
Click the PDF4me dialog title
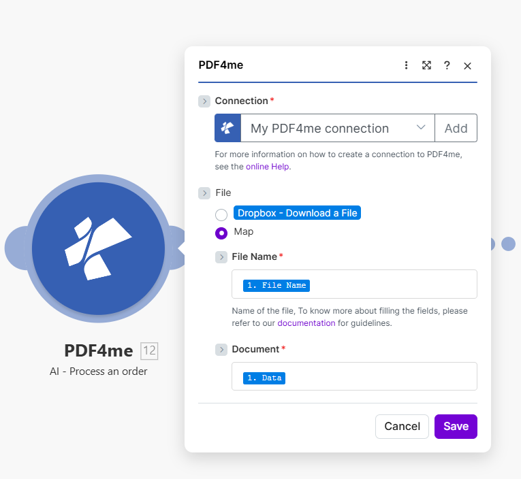point(221,65)
